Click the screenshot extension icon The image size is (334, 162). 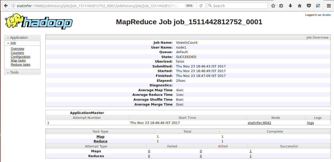[x=318, y=6]
